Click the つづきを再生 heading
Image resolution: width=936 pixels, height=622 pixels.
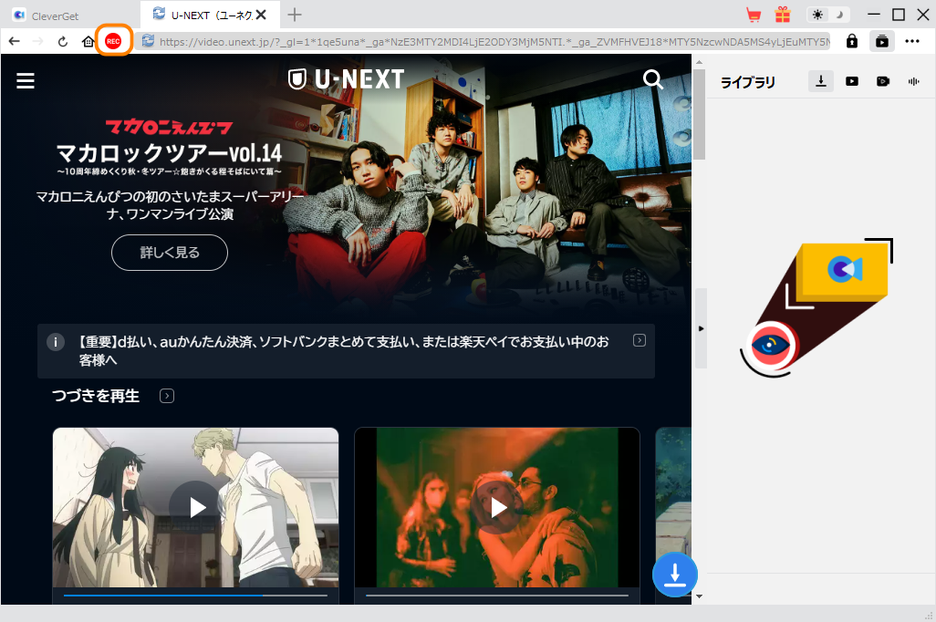tap(96, 396)
